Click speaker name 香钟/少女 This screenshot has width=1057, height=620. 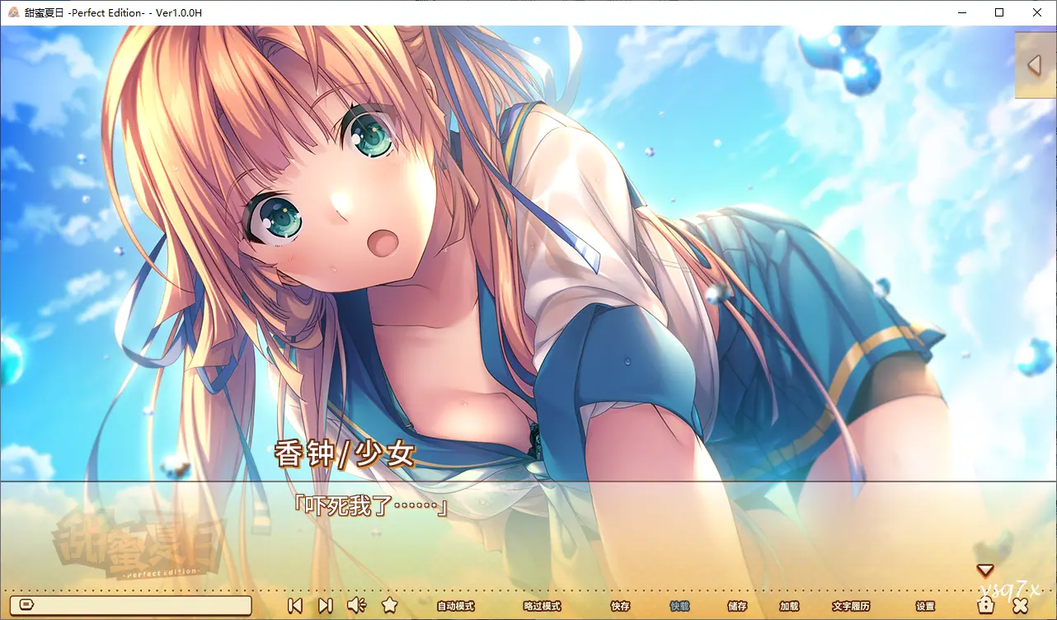pyautogui.click(x=345, y=454)
